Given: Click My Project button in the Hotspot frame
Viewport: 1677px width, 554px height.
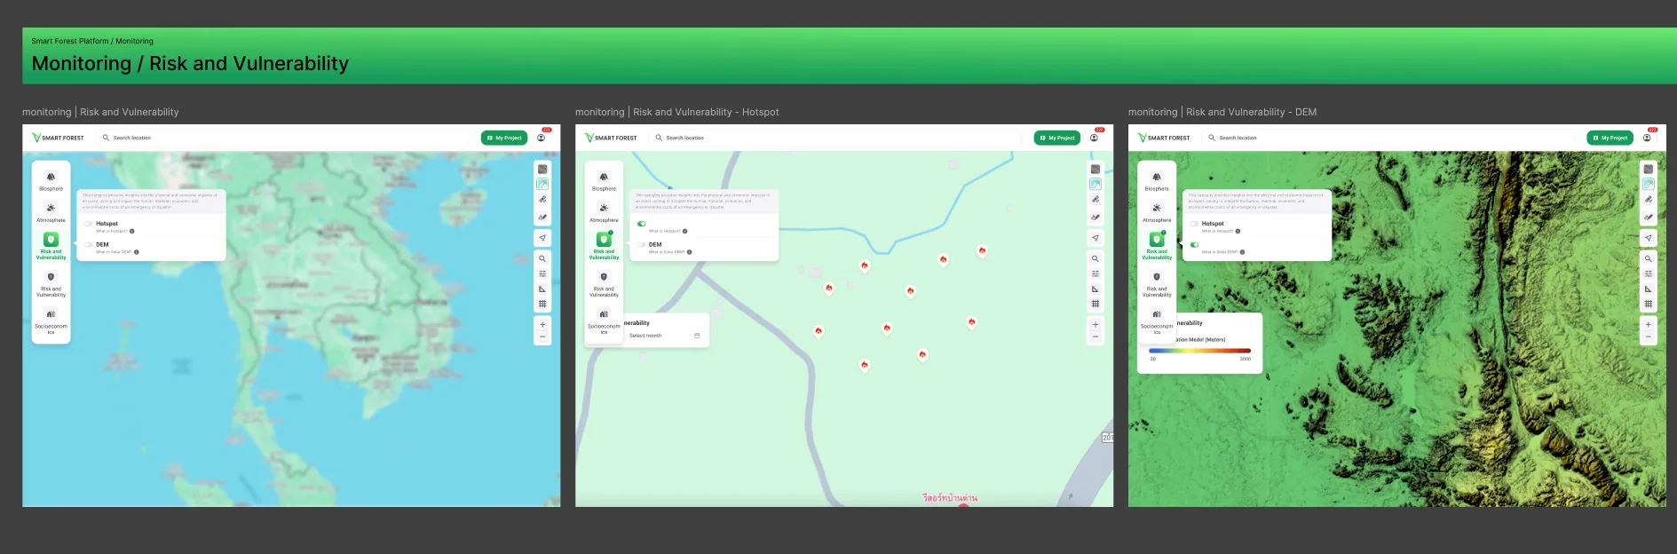Looking at the screenshot, I should 1057,138.
